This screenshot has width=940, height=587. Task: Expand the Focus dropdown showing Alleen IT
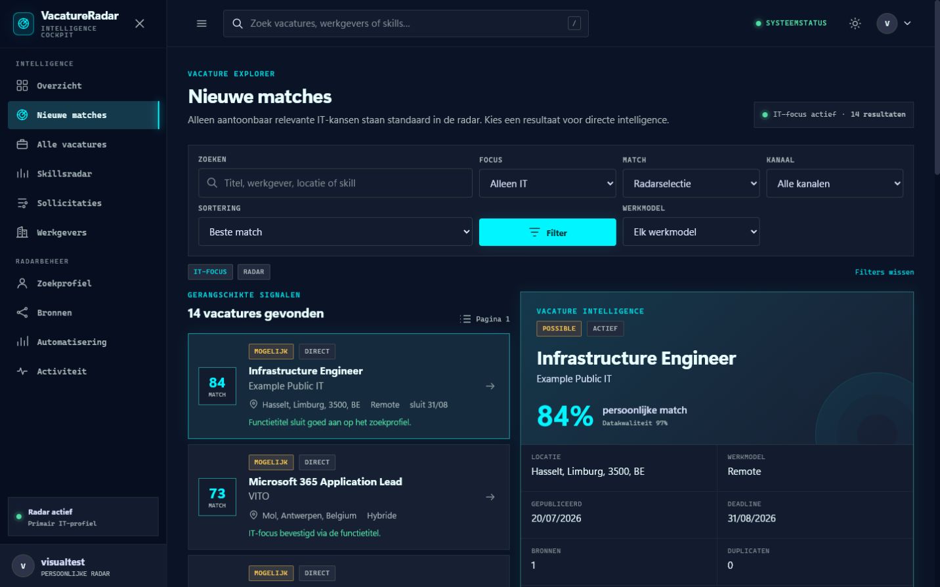[x=547, y=184]
